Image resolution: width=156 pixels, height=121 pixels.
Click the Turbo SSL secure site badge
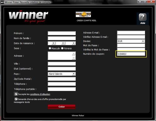click(83, 14)
